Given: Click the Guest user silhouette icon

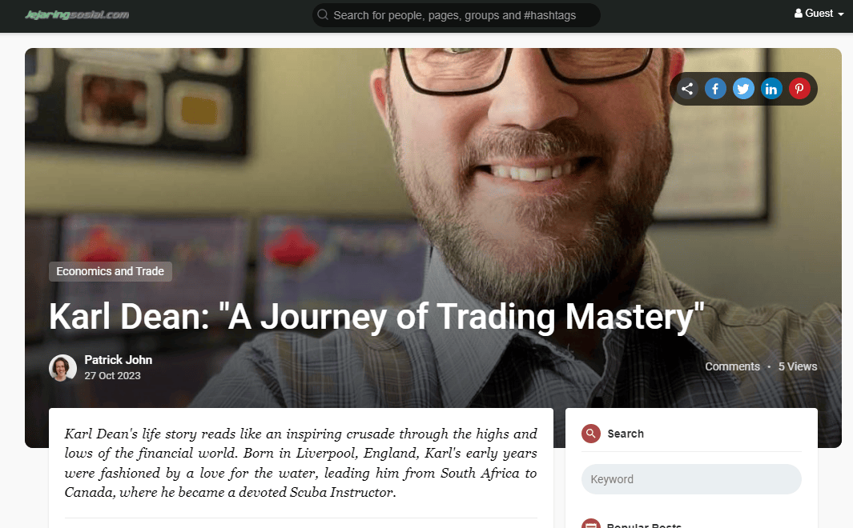Looking at the screenshot, I should tap(798, 13).
